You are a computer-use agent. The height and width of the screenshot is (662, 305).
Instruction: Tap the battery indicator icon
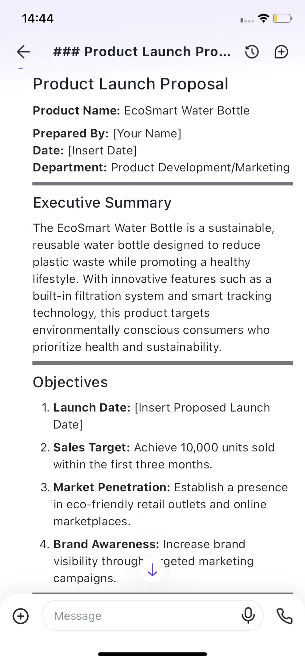(x=283, y=18)
